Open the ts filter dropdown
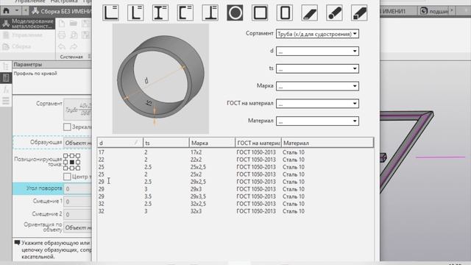 317,68
